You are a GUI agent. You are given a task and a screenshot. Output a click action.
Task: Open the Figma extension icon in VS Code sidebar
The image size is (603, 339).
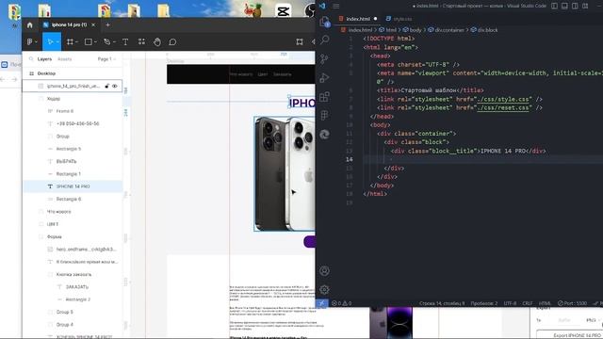pos(324,115)
